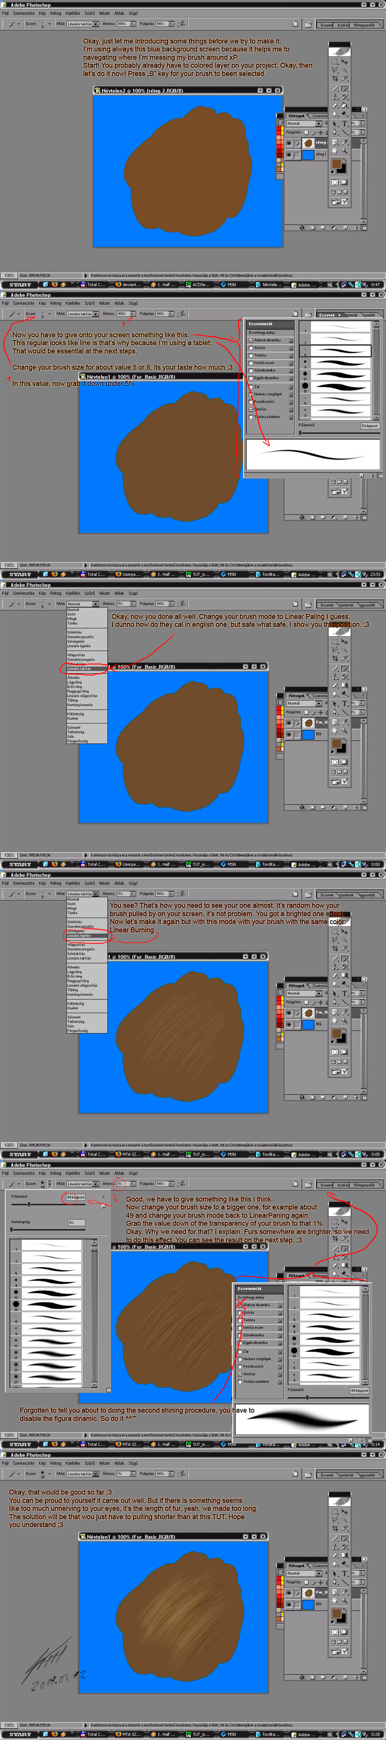
Task: Click the START button on the topmost taskbar
Action: [20, 284]
